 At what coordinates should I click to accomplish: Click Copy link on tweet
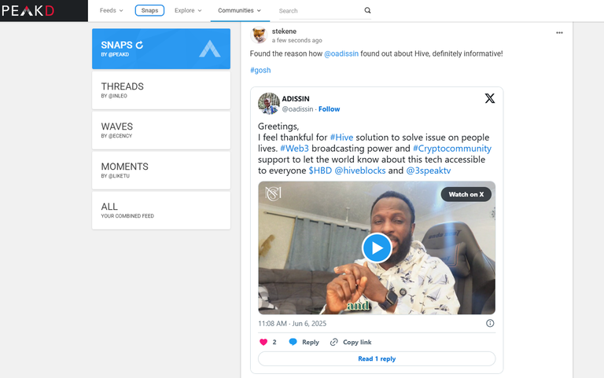(x=351, y=342)
